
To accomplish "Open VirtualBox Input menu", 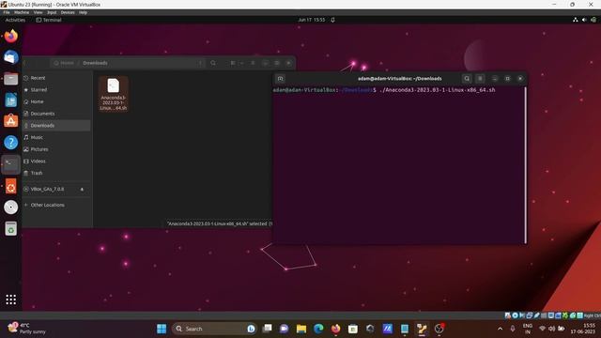I will pyautogui.click(x=52, y=12).
